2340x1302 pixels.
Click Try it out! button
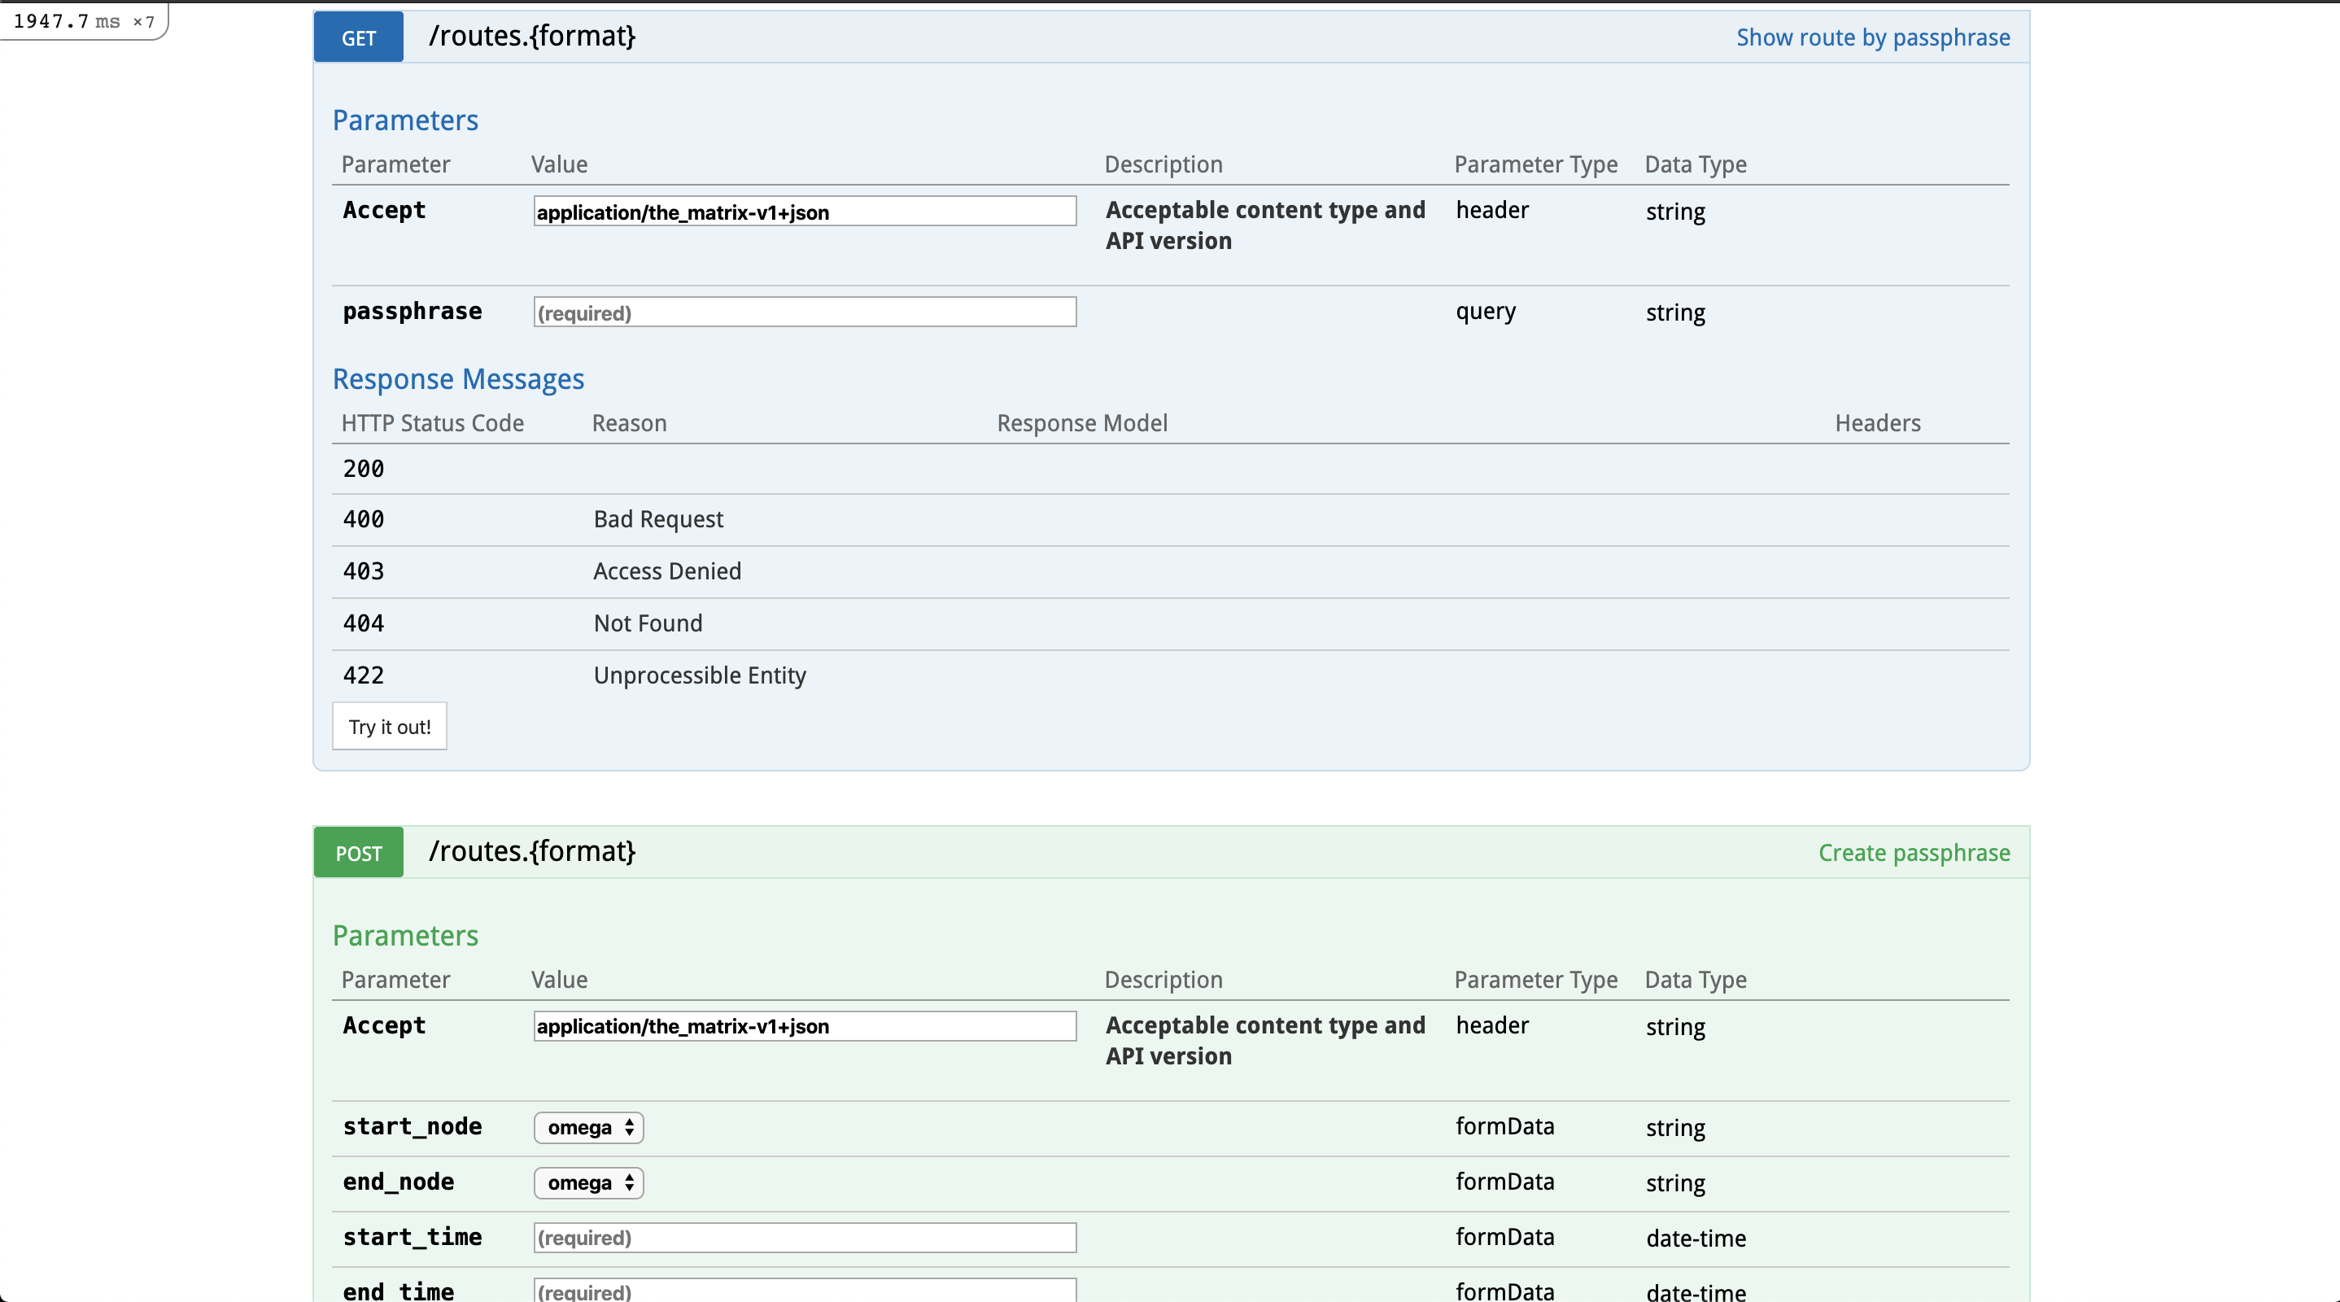(x=390, y=726)
